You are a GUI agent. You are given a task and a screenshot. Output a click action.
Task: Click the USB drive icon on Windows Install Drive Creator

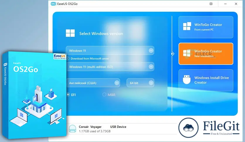(x=187, y=80)
